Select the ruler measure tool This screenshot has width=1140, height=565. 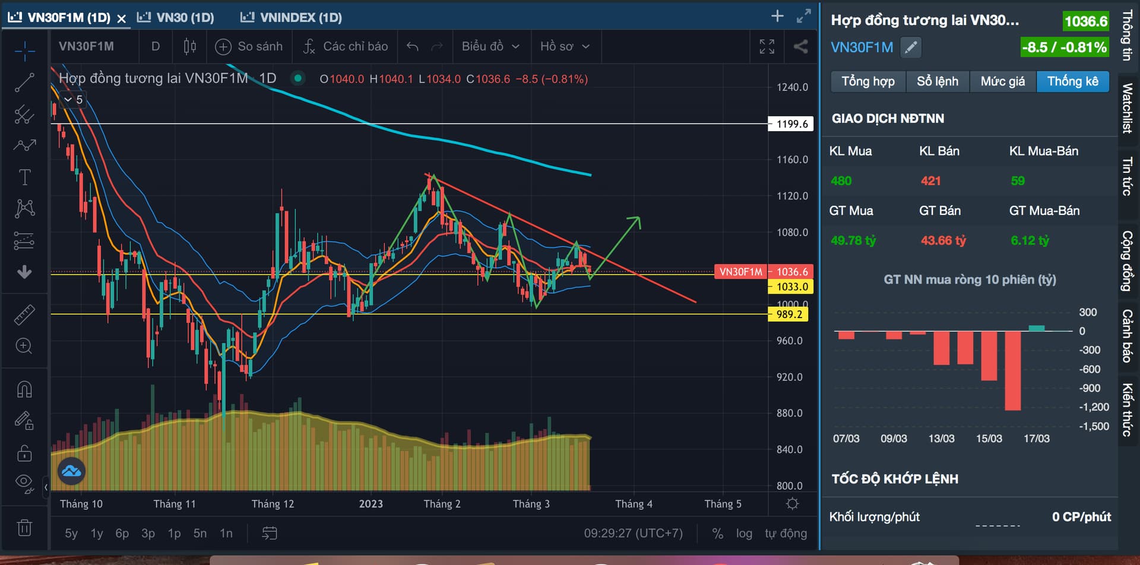pyautogui.click(x=24, y=315)
